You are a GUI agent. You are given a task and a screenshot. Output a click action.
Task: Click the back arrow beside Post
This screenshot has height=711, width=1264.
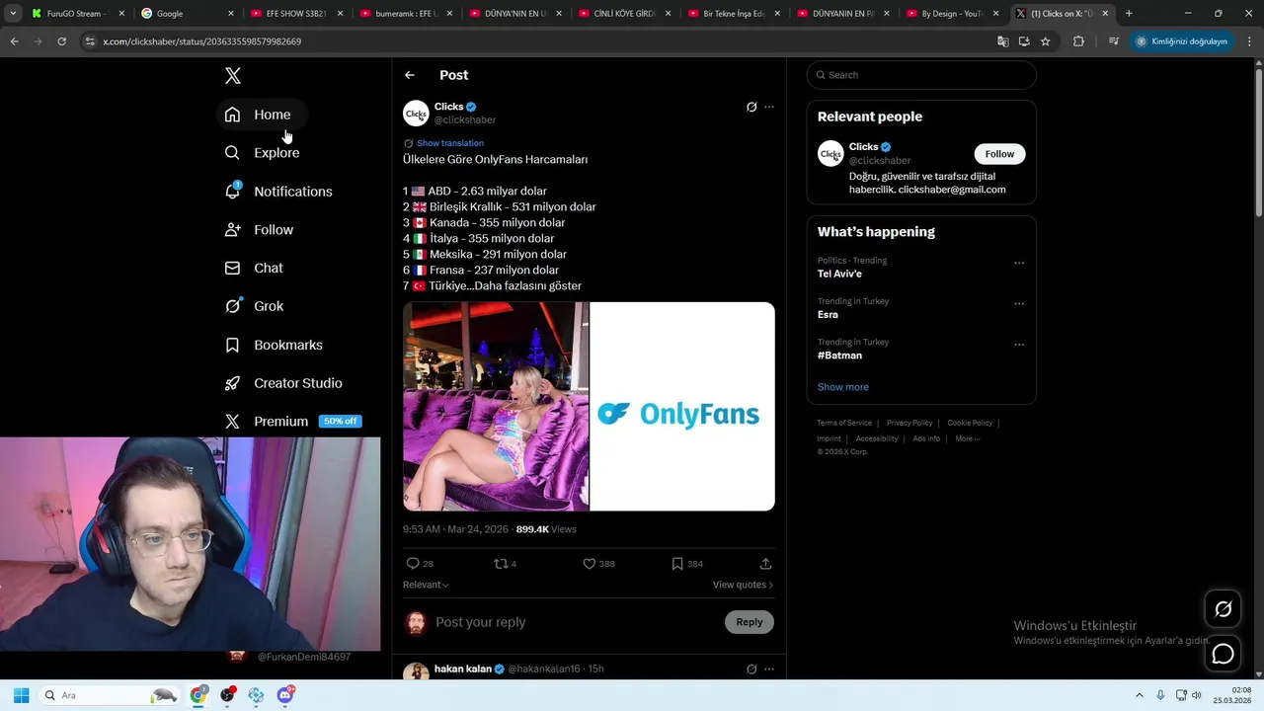pyautogui.click(x=410, y=75)
